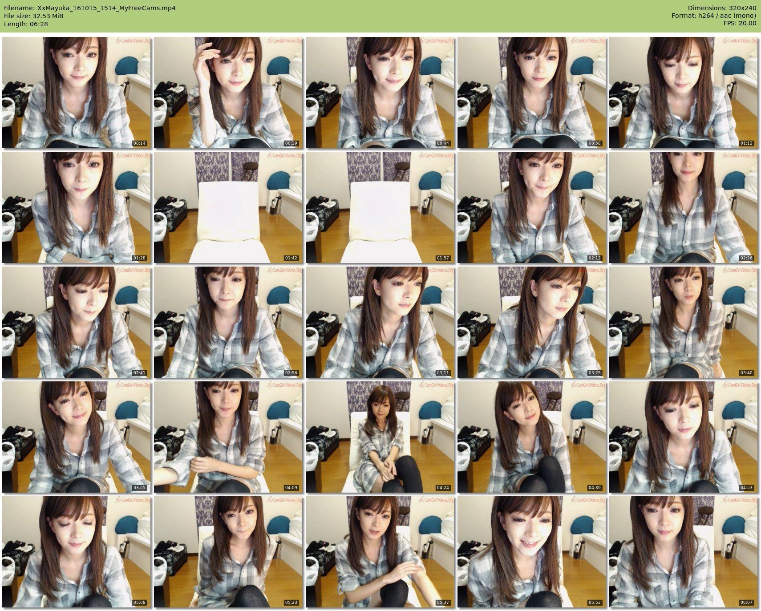This screenshot has width=761, height=611.
Task: Select the thumbnail with hand raised at 00:29
Action: [x=228, y=93]
